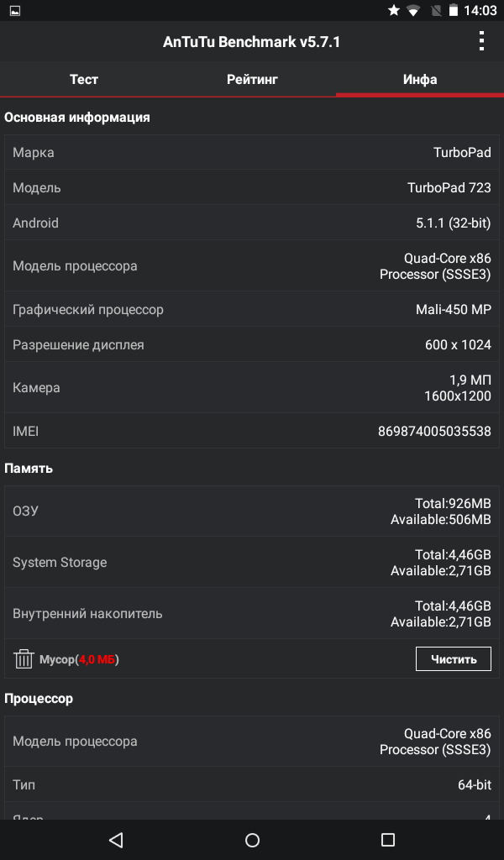Tap the Wi-Fi status icon

tap(413, 11)
